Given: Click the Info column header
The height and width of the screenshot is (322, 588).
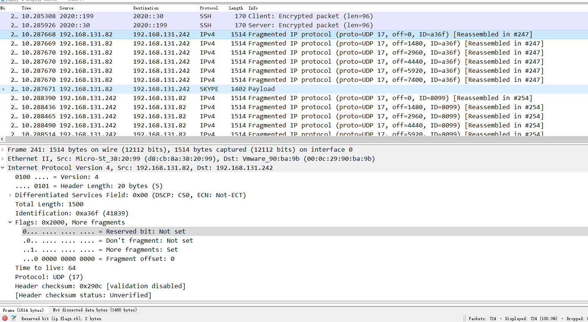Looking at the screenshot, I should coord(417,8).
